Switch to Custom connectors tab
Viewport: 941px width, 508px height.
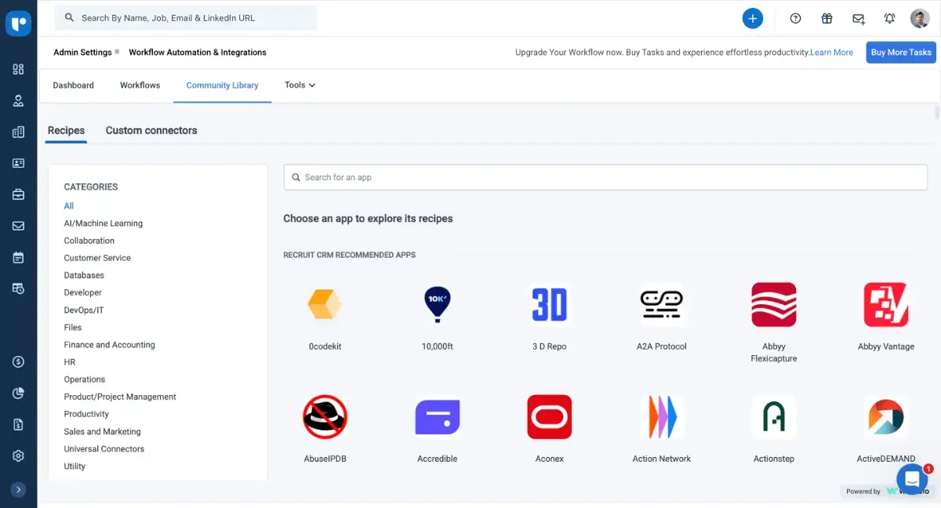[x=151, y=130]
